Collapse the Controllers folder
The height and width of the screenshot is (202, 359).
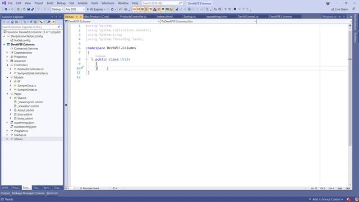pos(7,65)
